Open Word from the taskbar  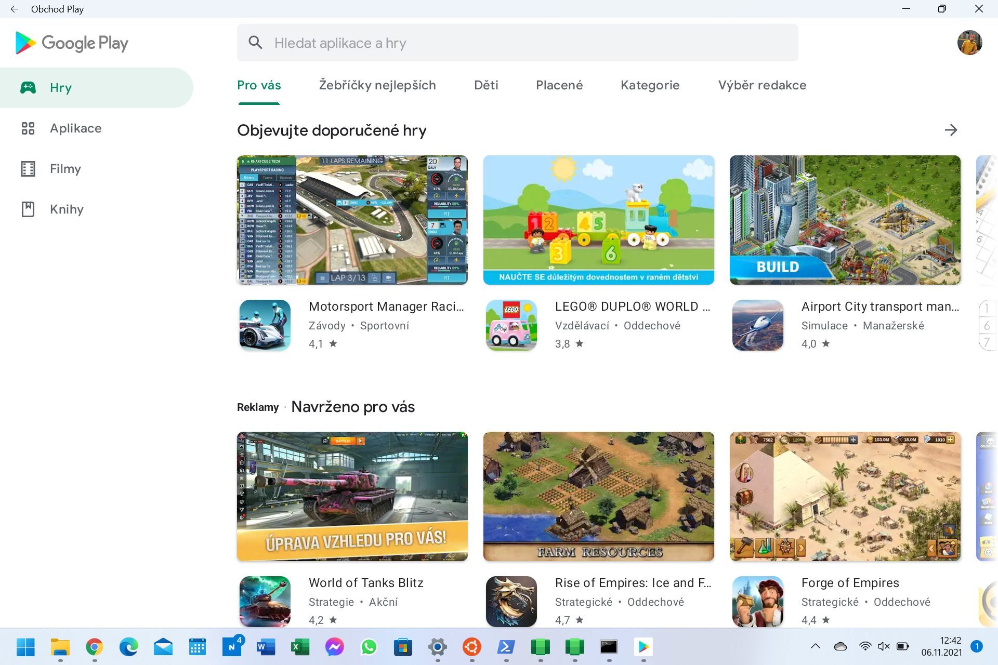[x=266, y=647]
